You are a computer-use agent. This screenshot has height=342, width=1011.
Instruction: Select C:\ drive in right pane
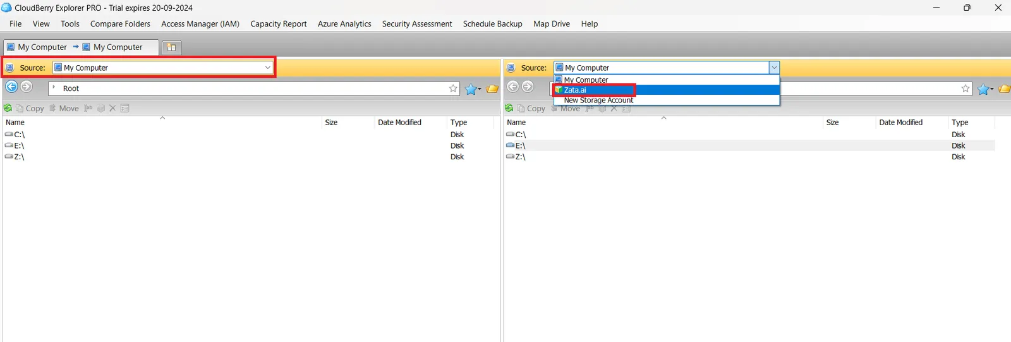tap(516, 135)
